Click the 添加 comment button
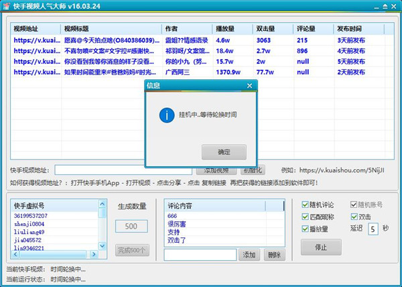The width and height of the screenshot is (402, 287). click(x=249, y=255)
